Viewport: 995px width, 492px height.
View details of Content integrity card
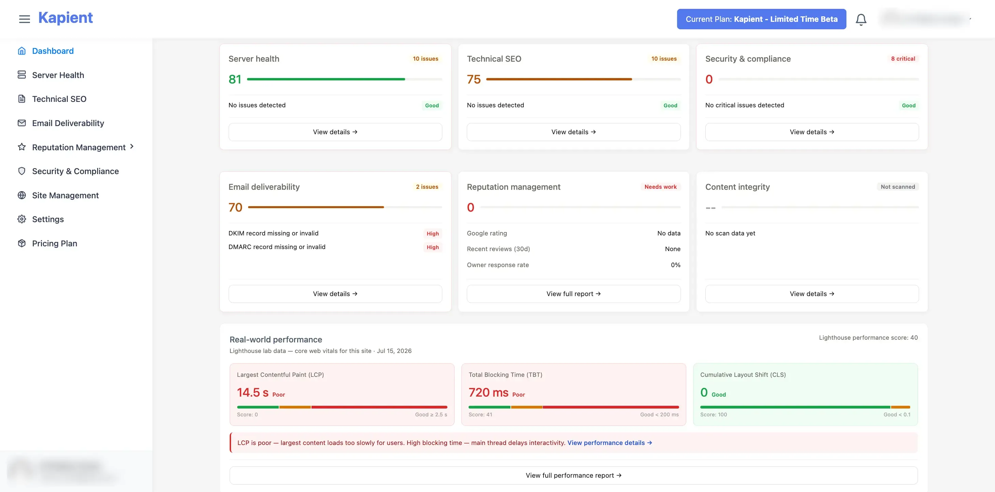[x=812, y=294]
